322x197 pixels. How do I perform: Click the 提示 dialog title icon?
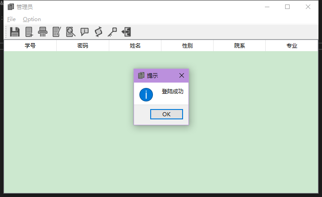(141, 75)
